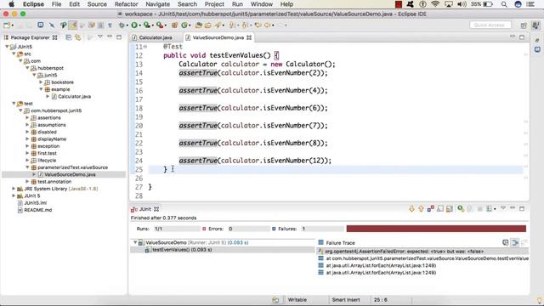Open the Project menu

[214, 4]
